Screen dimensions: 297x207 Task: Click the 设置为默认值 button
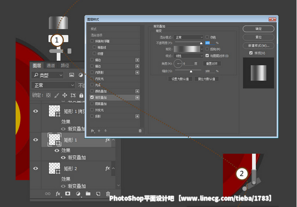pos(180,79)
